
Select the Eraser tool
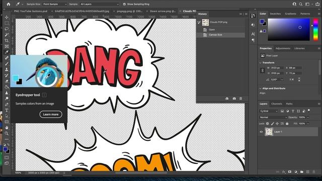7,81
